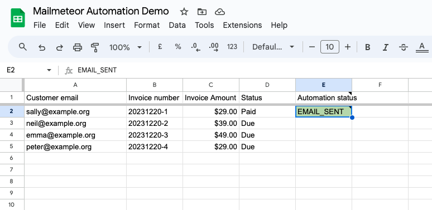Toggle italic formatting
Image resolution: width=432 pixels, height=210 pixels.
click(386, 47)
